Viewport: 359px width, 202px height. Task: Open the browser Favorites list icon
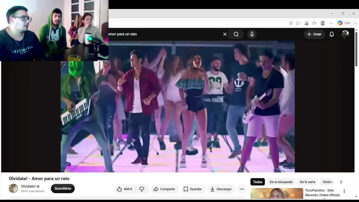tap(314, 23)
